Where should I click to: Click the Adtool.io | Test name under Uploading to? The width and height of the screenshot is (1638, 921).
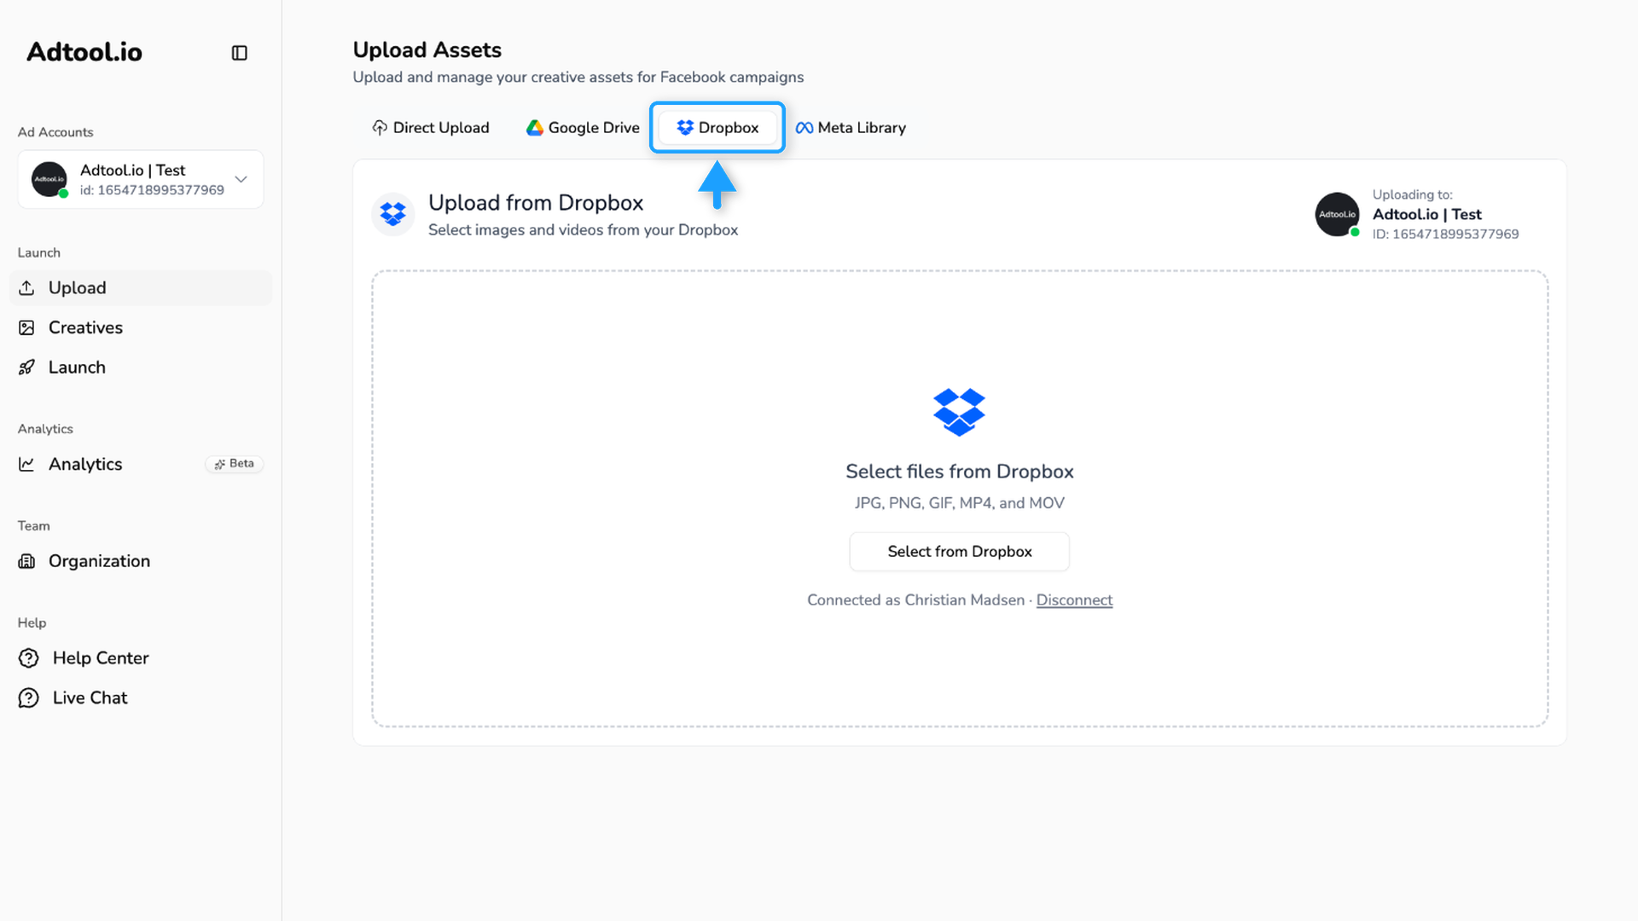coord(1426,215)
